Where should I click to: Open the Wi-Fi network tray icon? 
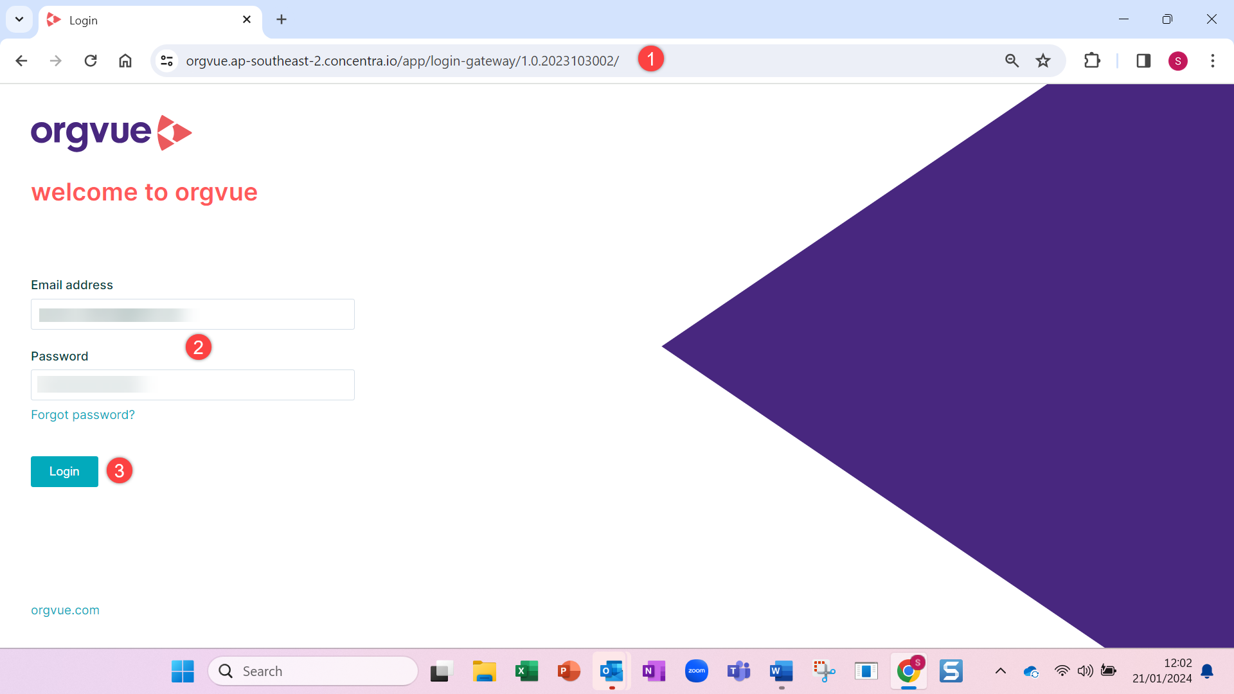point(1062,672)
